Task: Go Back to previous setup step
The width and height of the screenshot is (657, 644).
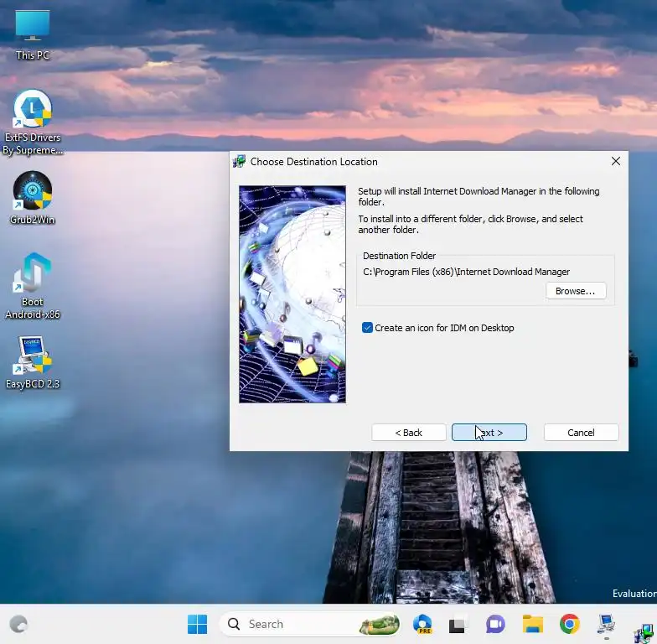Action: point(409,433)
